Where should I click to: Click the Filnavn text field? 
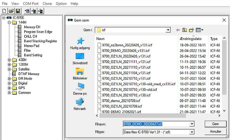(x=156, y=124)
